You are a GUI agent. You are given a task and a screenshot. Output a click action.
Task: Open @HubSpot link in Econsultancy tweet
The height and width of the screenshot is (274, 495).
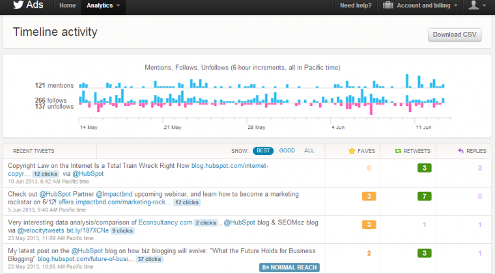pyautogui.click(x=239, y=223)
